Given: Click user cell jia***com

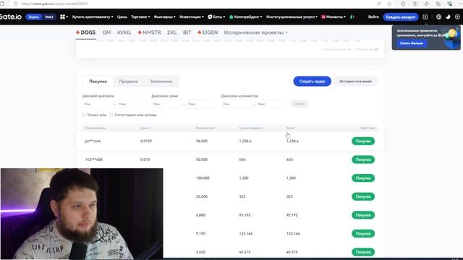Looking at the screenshot, I should (x=93, y=142).
